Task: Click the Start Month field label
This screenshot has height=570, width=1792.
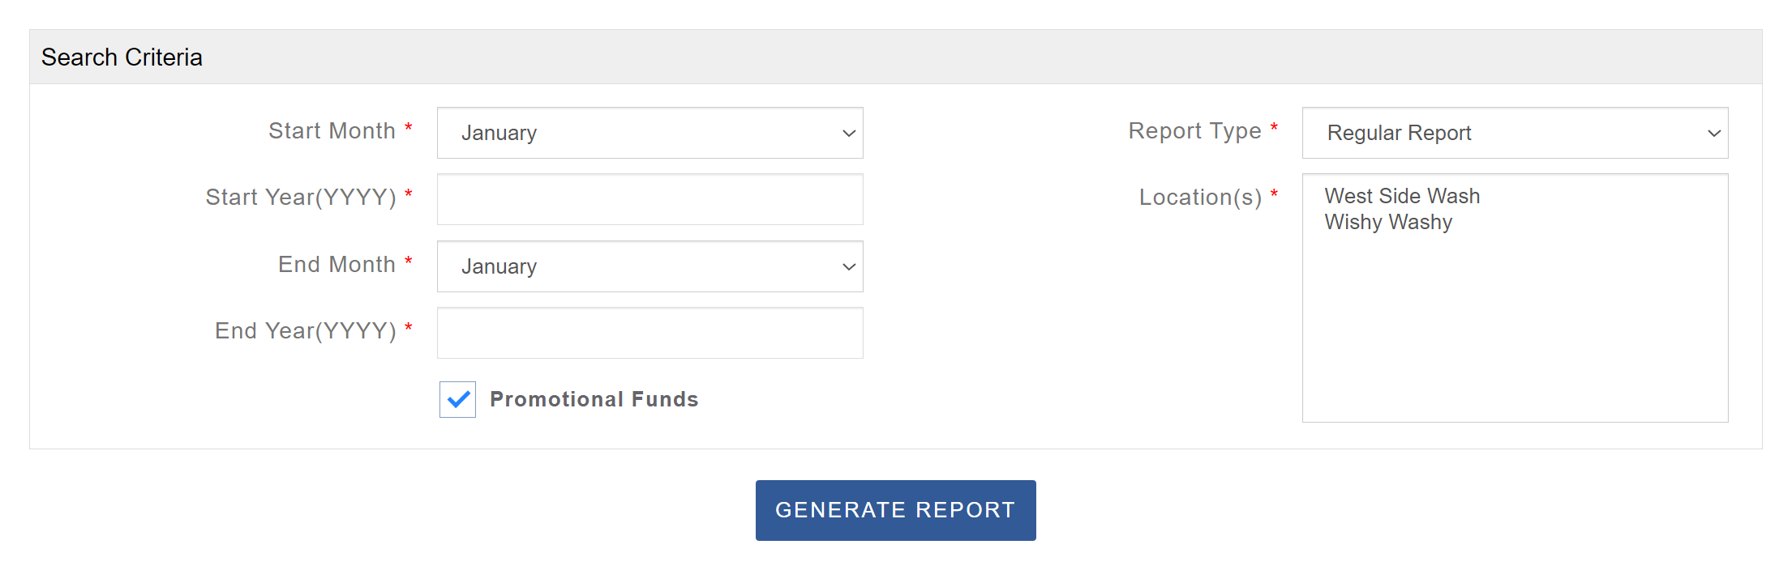Action: point(332,131)
